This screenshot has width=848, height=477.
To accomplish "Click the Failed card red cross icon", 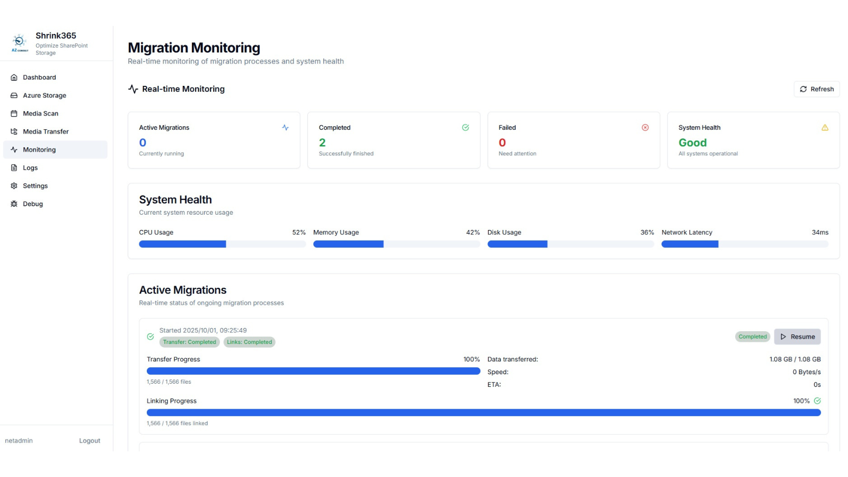I will (x=645, y=128).
